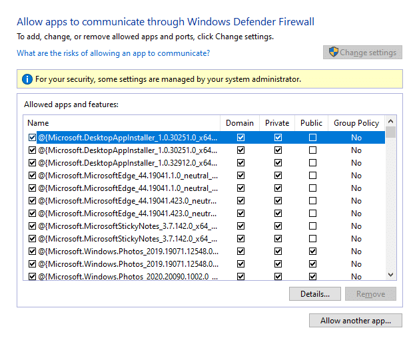Click the scroll down arrow of apps list
Screen dimensions: 419x350
(x=390, y=275)
